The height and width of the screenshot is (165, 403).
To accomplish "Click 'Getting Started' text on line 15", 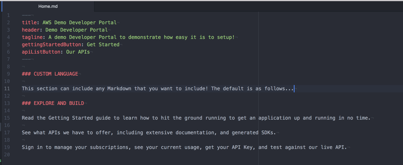I will click(67, 118).
